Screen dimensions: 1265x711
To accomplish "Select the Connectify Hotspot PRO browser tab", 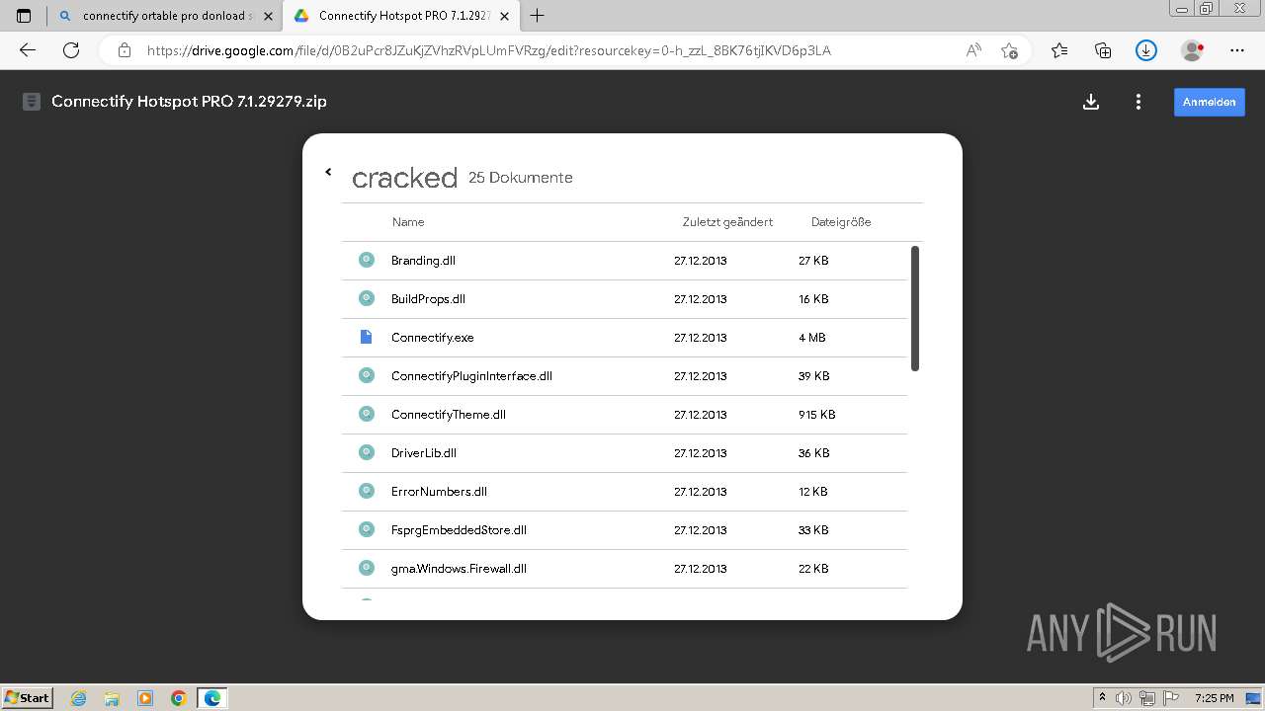I will 399,16.
